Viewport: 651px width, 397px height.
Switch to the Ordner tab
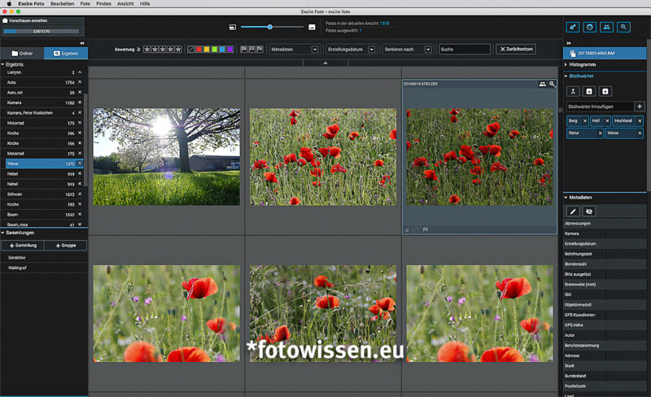[22, 54]
